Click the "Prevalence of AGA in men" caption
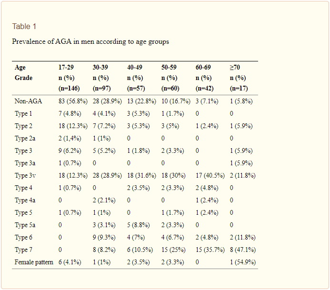Image resolution: width=330 pixels, height=290 pixels. [90, 41]
